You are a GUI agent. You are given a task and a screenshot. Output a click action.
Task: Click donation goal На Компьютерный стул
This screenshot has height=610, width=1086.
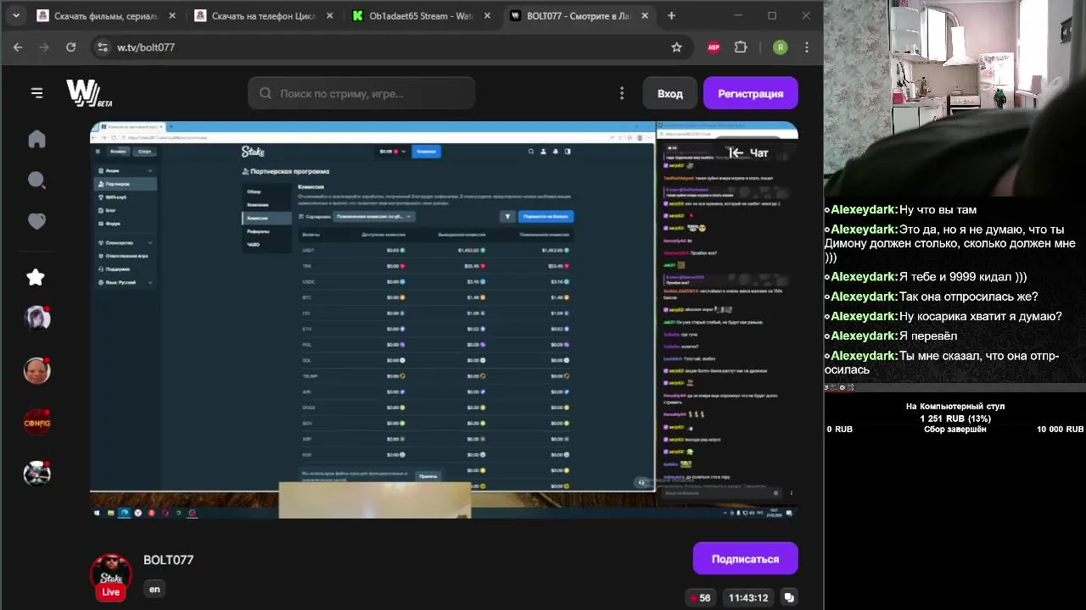tap(954, 407)
